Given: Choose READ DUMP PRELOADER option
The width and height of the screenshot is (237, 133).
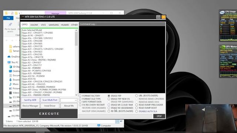Looking at the screenshot, I should tap(149, 105).
